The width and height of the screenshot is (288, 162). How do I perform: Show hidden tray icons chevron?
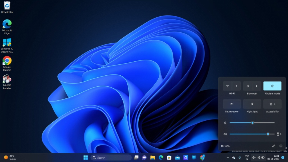(x=228, y=157)
